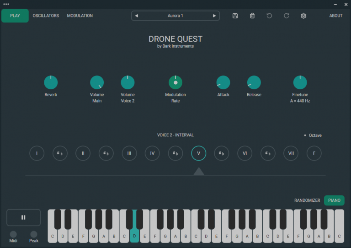Click the save preset floppy disk icon
Image resolution: width=351 pixels, height=248 pixels.
pyautogui.click(x=235, y=16)
